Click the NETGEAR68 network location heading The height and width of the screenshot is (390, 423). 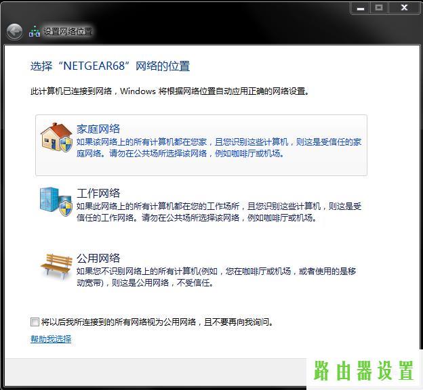click(110, 66)
